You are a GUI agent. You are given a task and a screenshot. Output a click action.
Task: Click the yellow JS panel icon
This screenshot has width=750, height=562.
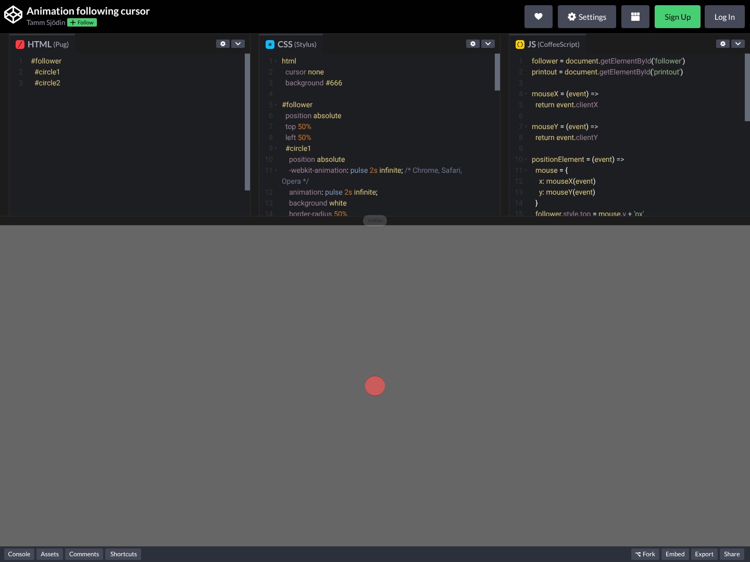coord(520,45)
